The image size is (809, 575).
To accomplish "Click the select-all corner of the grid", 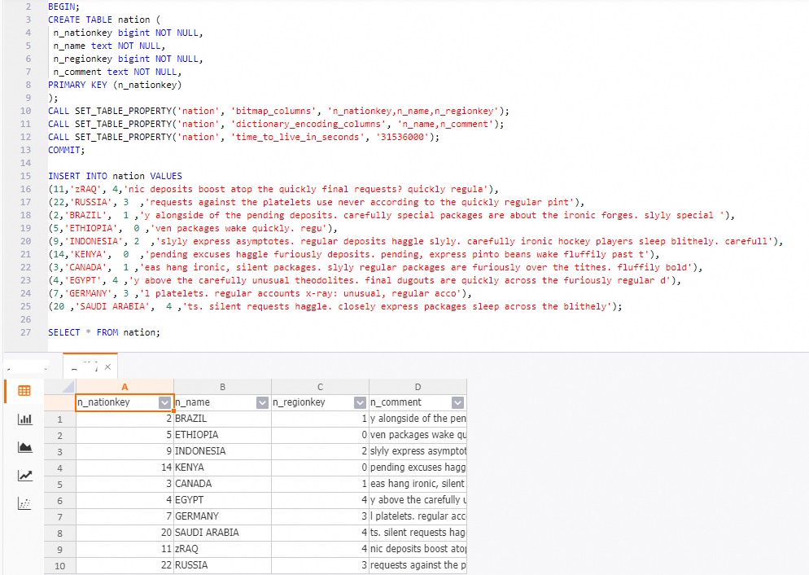I will 59,387.
